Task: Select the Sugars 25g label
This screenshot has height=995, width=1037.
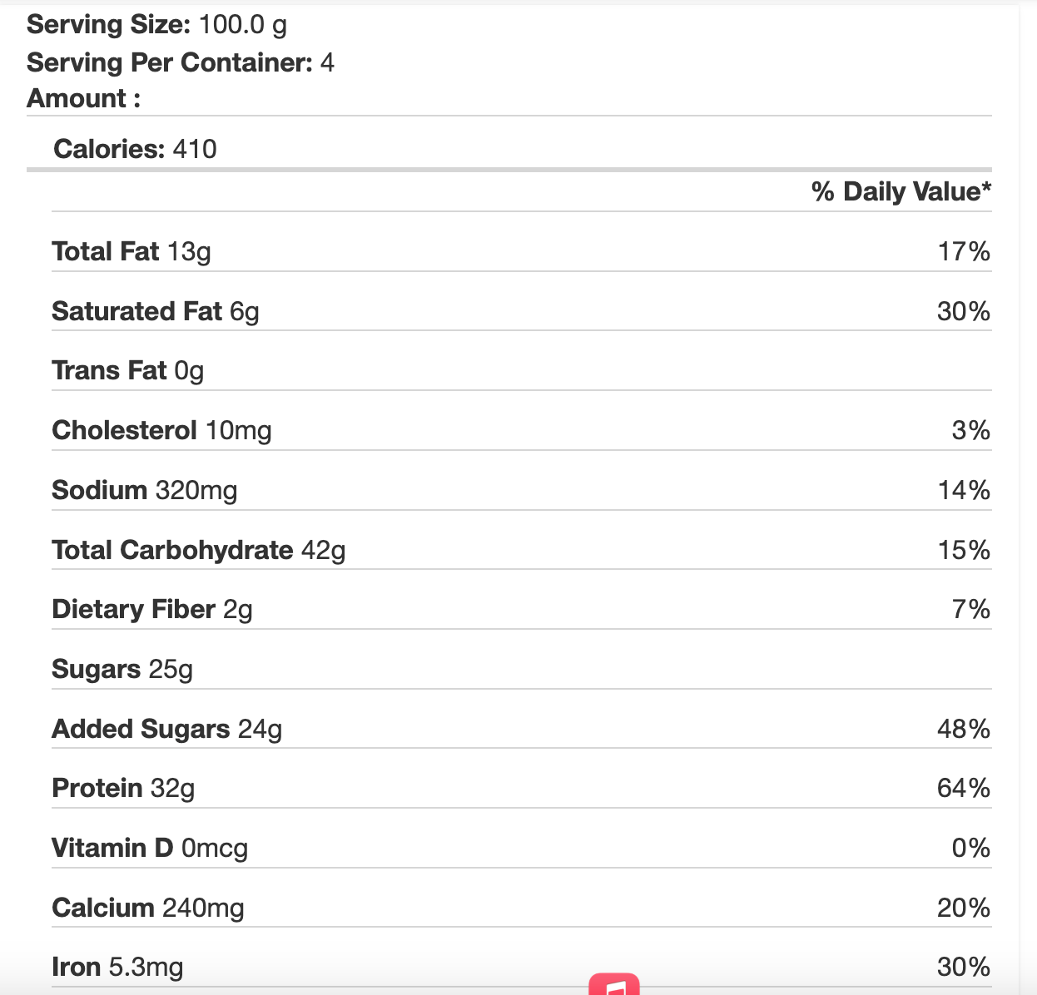Action: pos(122,669)
